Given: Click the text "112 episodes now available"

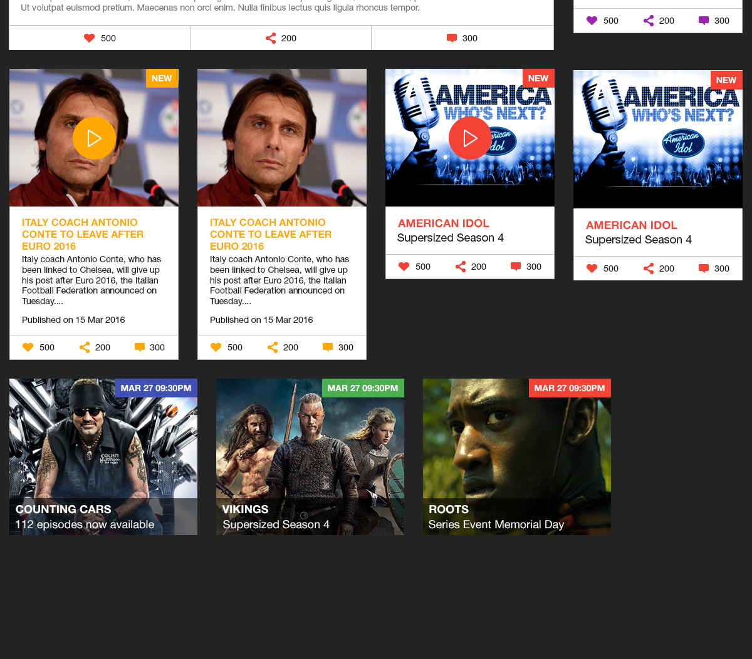Looking at the screenshot, I should [x=85, y=524].
